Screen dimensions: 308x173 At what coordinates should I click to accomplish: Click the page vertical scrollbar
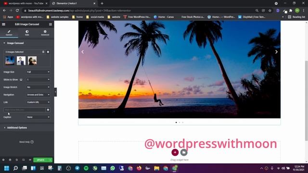(307, 101)
